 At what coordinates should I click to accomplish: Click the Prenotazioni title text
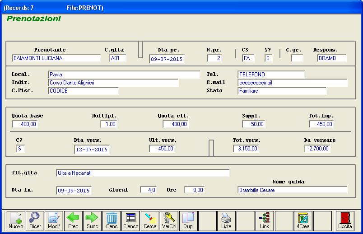[x=34, y=19]
